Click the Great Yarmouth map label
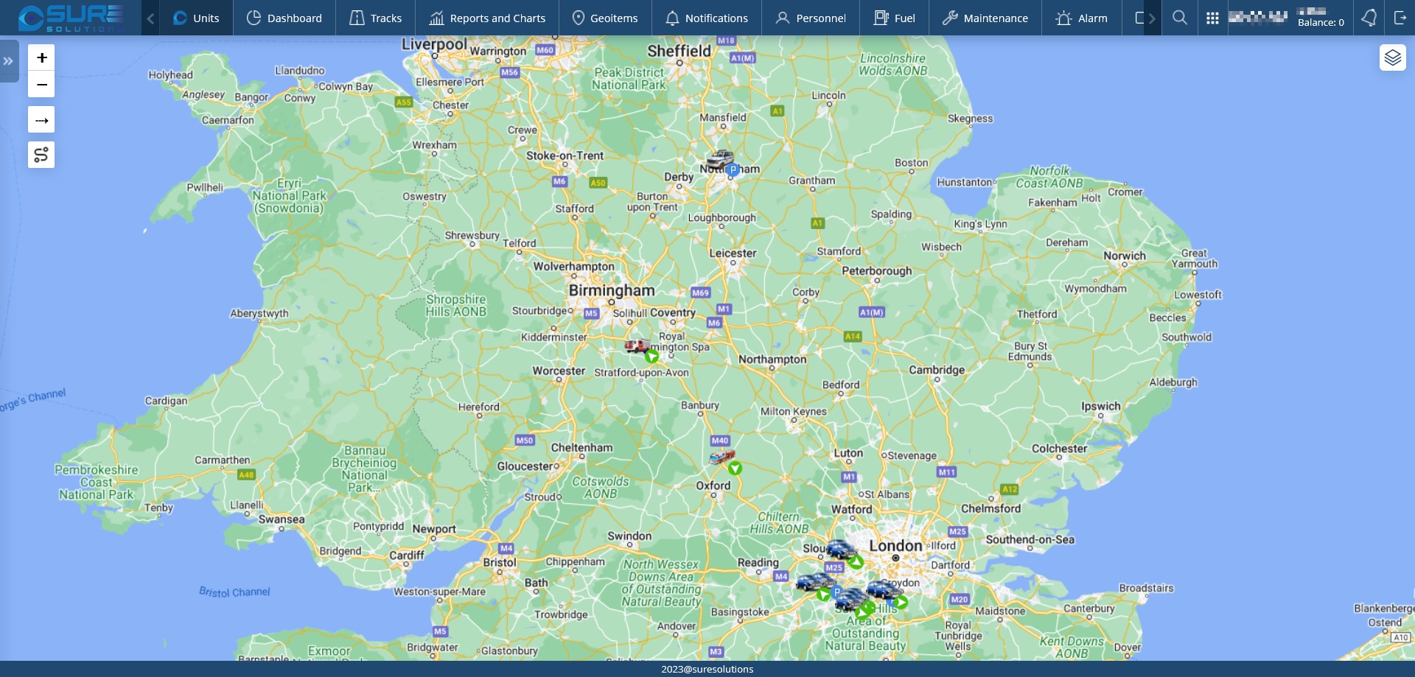Image resolution: width=1415 pixels, height=677 pixels. coord(1195,258)
